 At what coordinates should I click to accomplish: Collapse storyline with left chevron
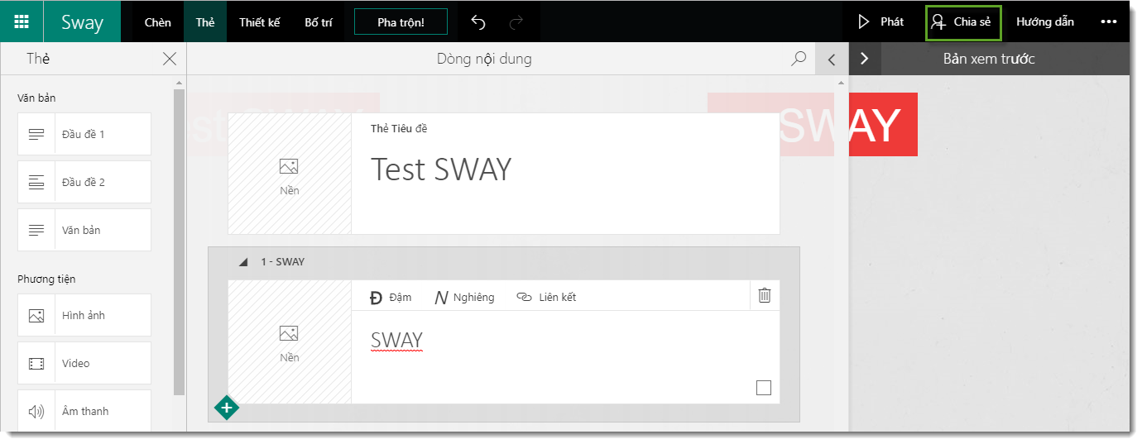pyautogui.click(x=832, y=59)
